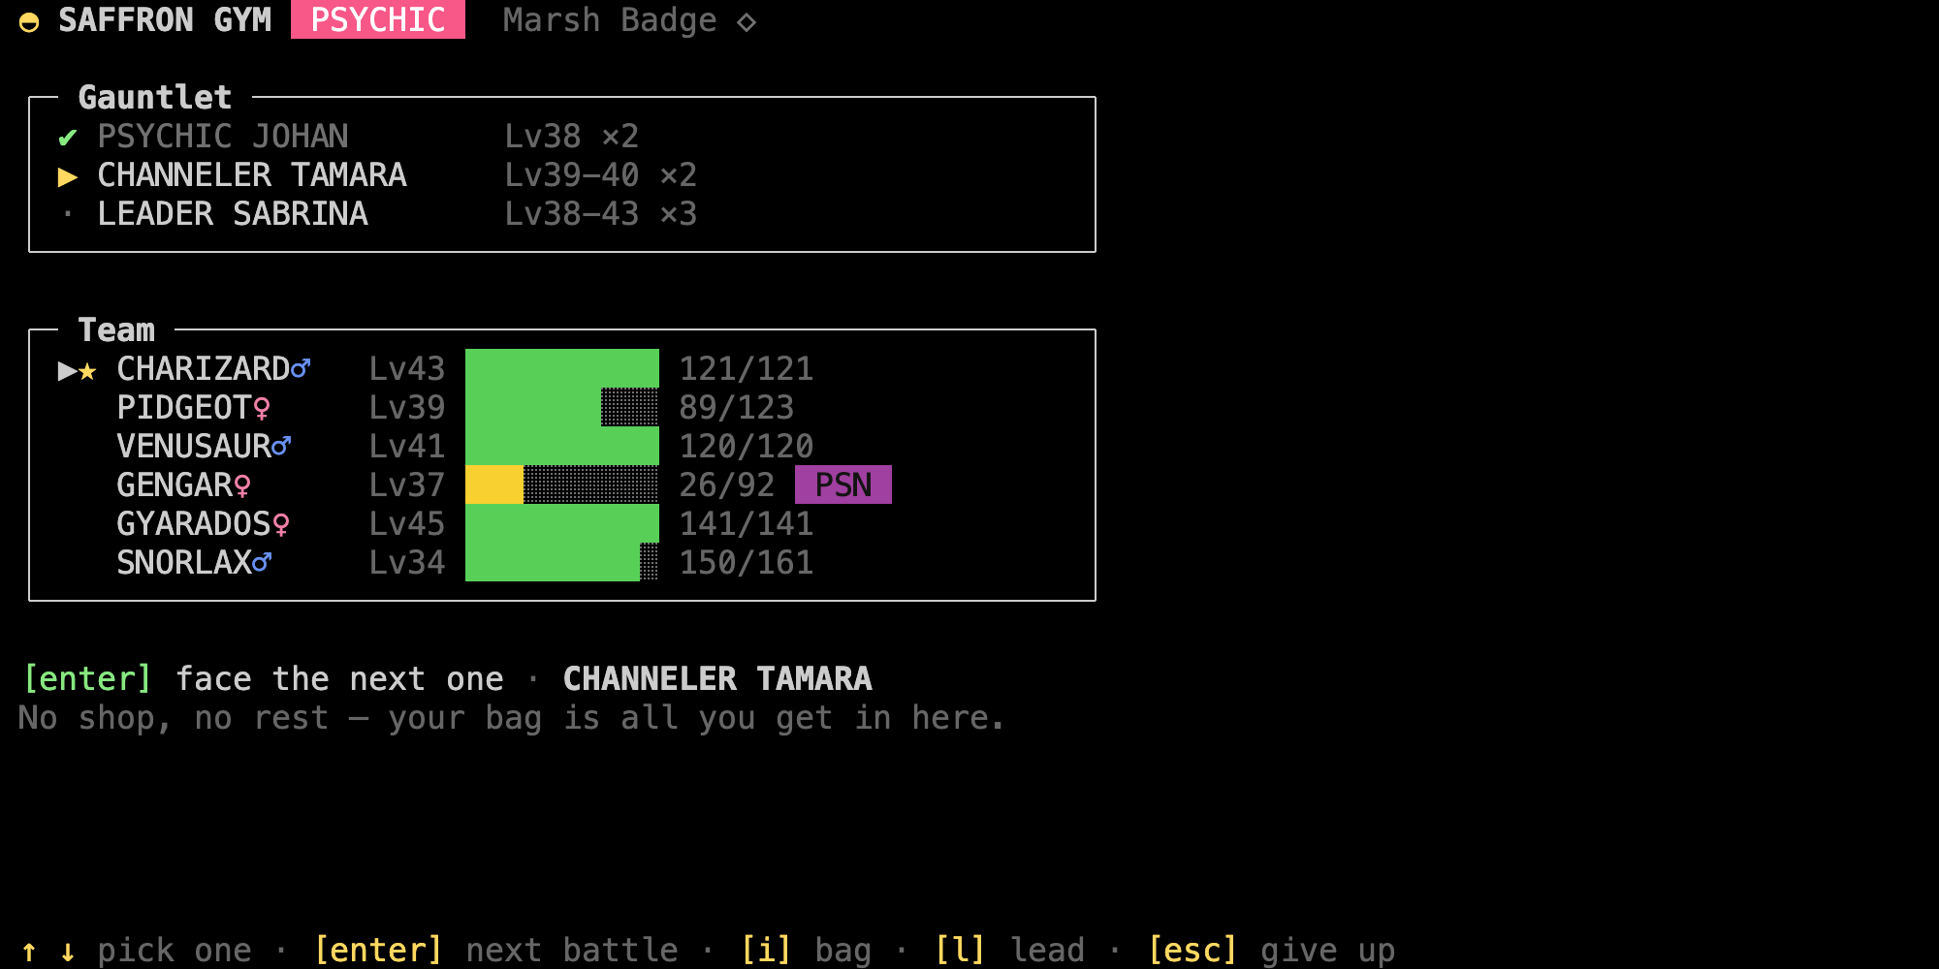The height and width of the screenshot is (969, 1939).
Task: Open the bag with the [i] shortcut
Action: tap(806, 951)
